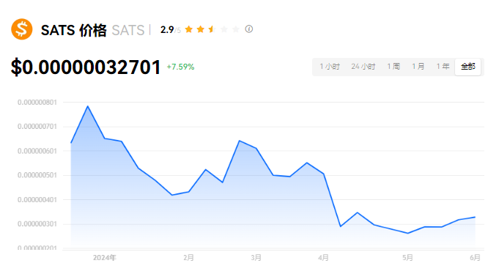Screen dimensions: 488x274
Task: Select the 24小时 time range
Action: (363, 67)
